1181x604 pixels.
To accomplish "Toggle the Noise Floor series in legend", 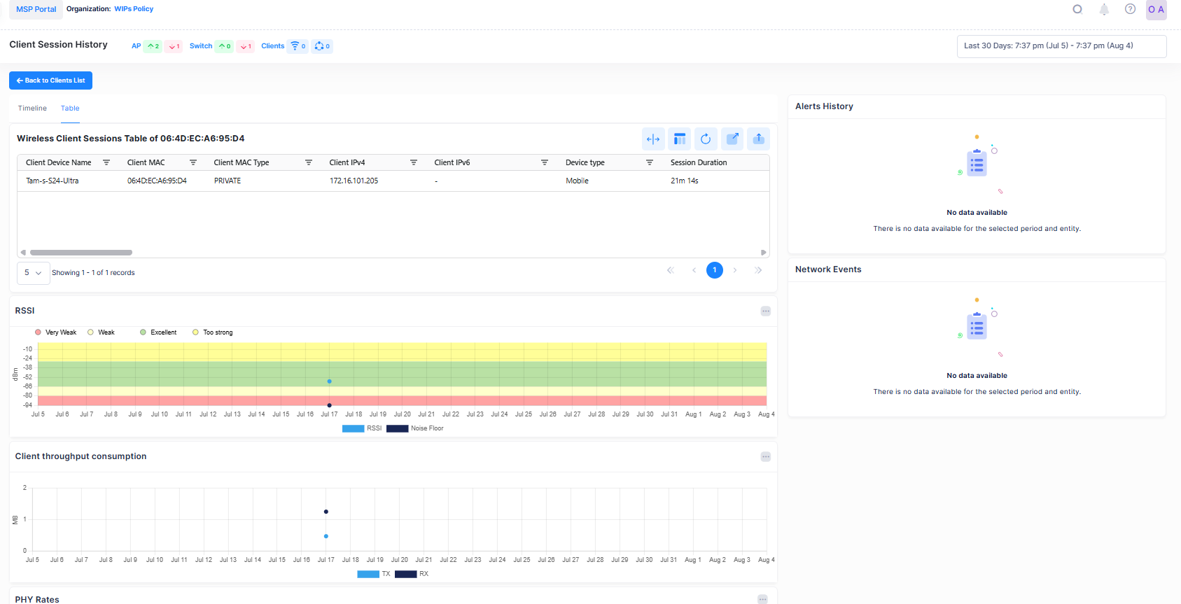I will pos(415,428).
